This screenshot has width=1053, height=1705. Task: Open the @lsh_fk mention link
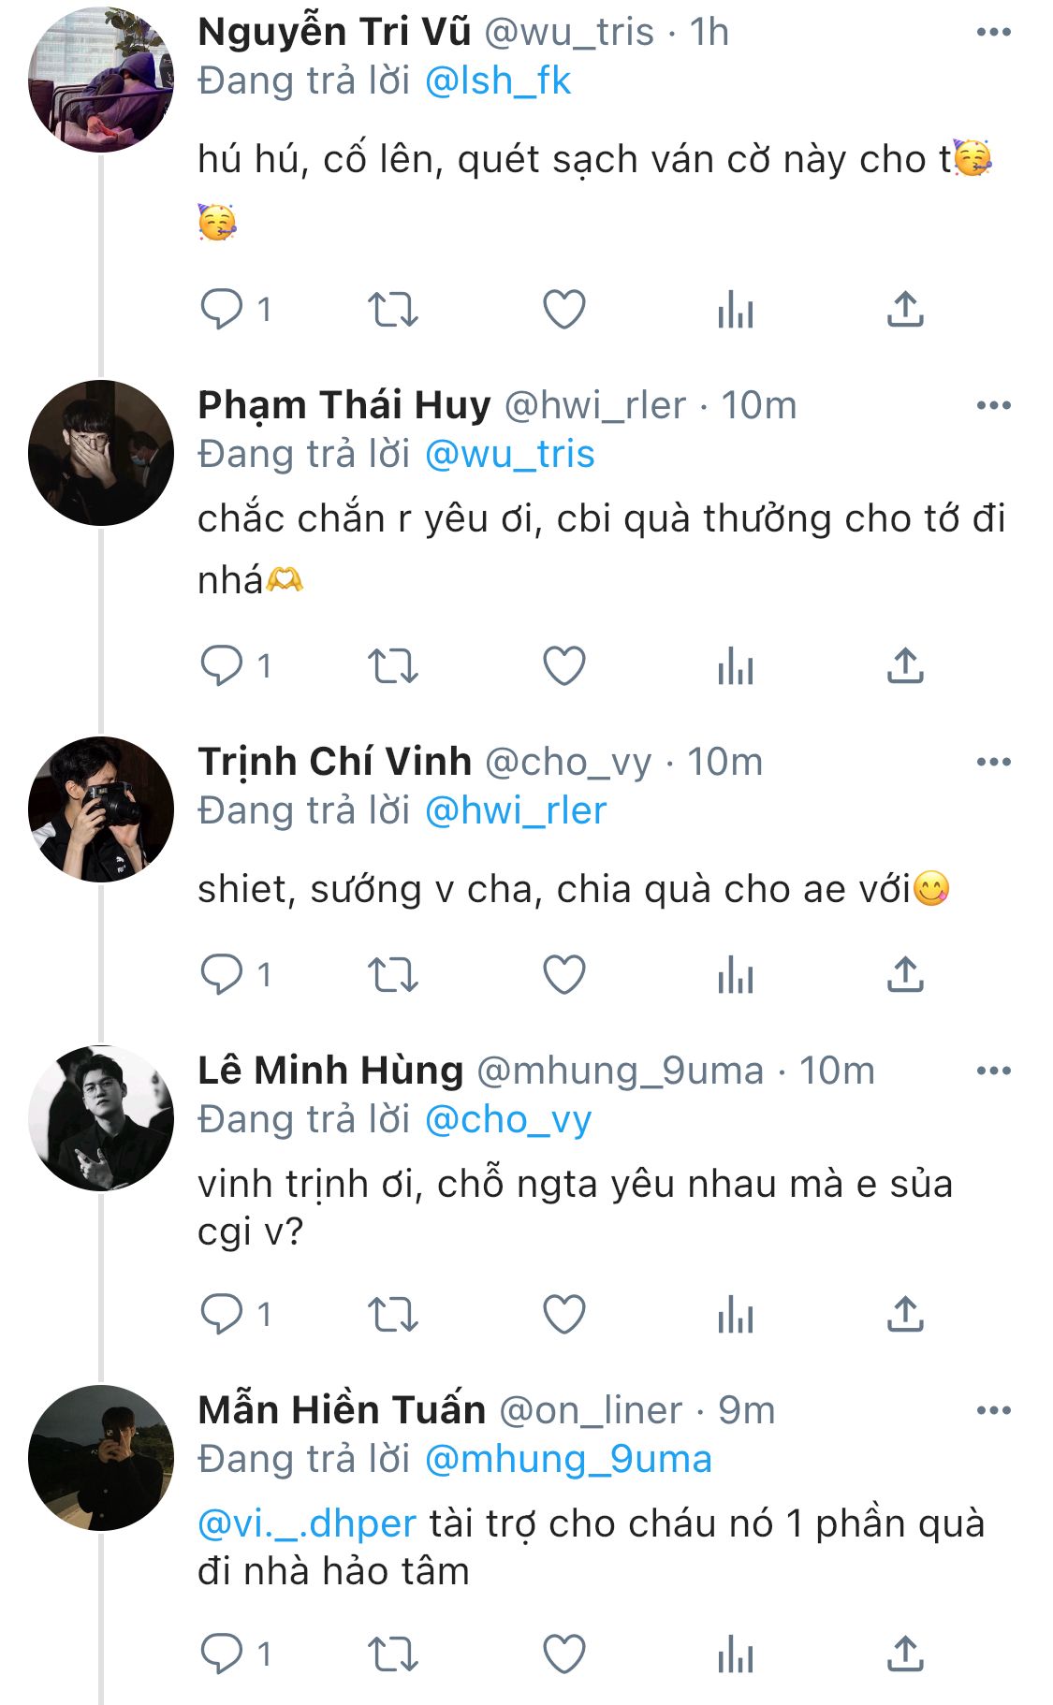pos(497,81)
